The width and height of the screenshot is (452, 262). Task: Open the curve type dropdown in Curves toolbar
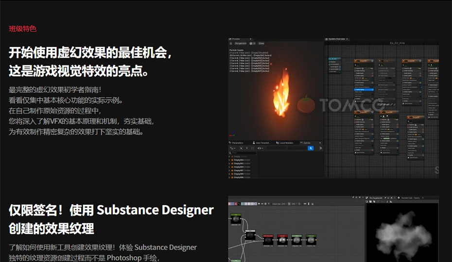click(x=233, y=148)
